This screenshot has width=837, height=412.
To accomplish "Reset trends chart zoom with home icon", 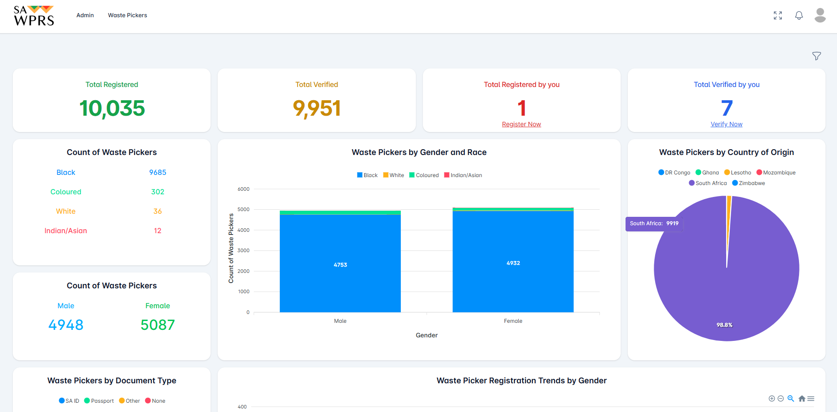I will pos(802,399).
